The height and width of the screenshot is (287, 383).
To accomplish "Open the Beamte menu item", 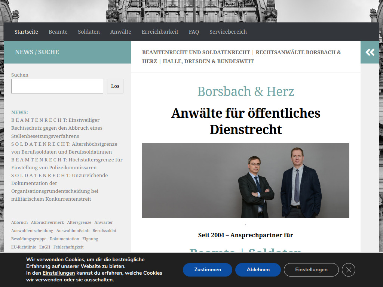I will (x=58, y=32).
